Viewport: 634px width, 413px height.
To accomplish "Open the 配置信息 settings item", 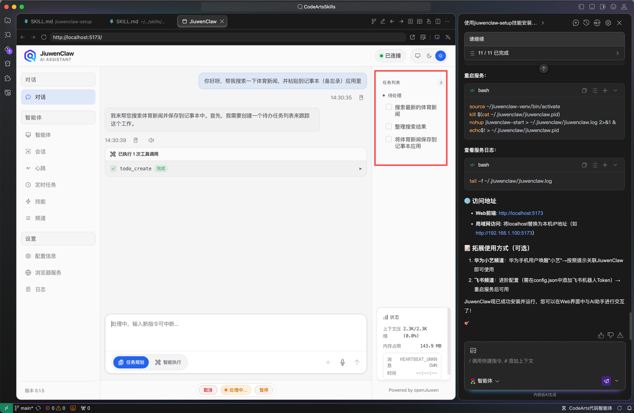I will click(x=58, y=256).
